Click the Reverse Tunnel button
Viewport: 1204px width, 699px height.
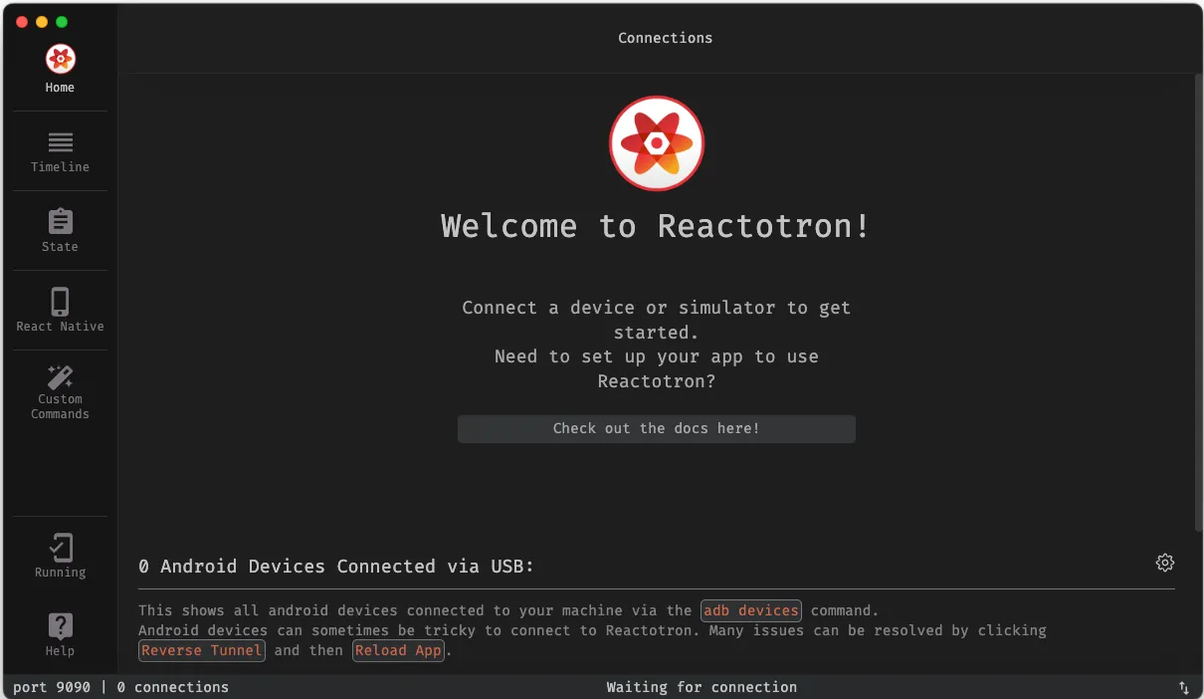tap(202, 650)
